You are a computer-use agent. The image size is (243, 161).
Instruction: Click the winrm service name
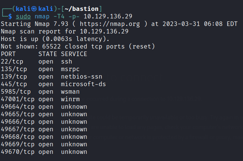(70, 99)
